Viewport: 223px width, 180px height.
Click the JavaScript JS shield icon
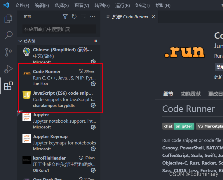[x=27, y=95]
